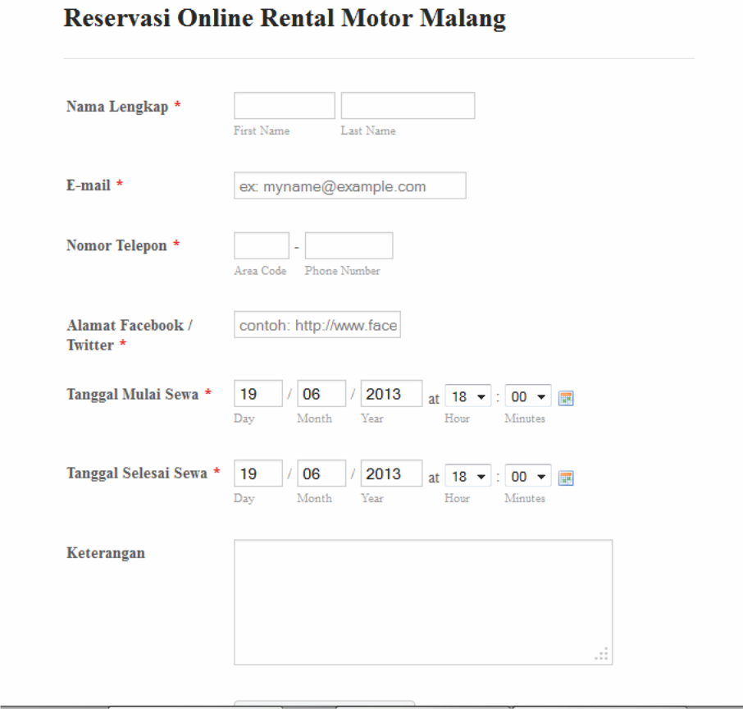Click the Tanggal Mulai Sewa label
743x709 pixels.
[133, 394]
